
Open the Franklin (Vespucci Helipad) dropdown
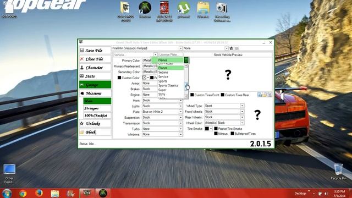point(180,48)
